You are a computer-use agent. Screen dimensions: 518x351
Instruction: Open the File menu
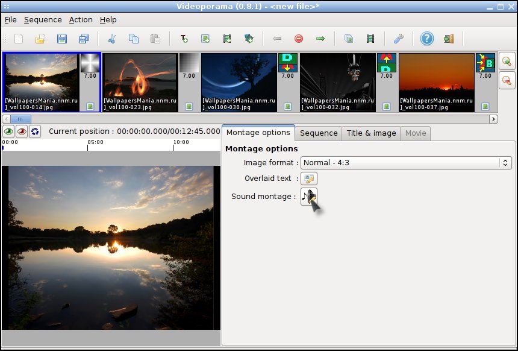tap(11, 20)
